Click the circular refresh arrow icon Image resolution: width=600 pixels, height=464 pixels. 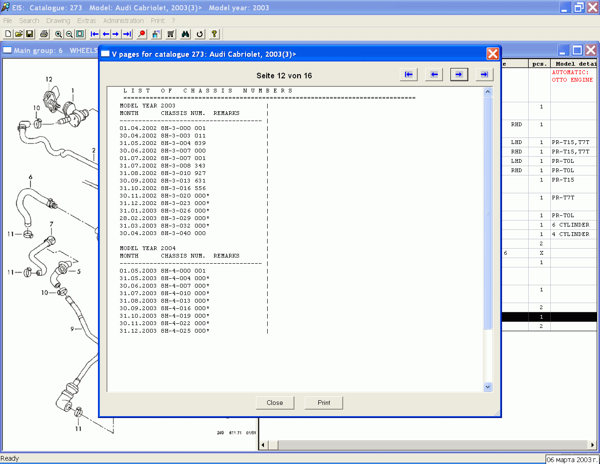200,34
